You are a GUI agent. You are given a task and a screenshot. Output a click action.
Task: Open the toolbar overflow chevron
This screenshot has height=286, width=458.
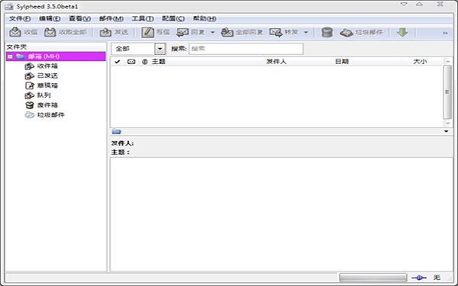445,33
